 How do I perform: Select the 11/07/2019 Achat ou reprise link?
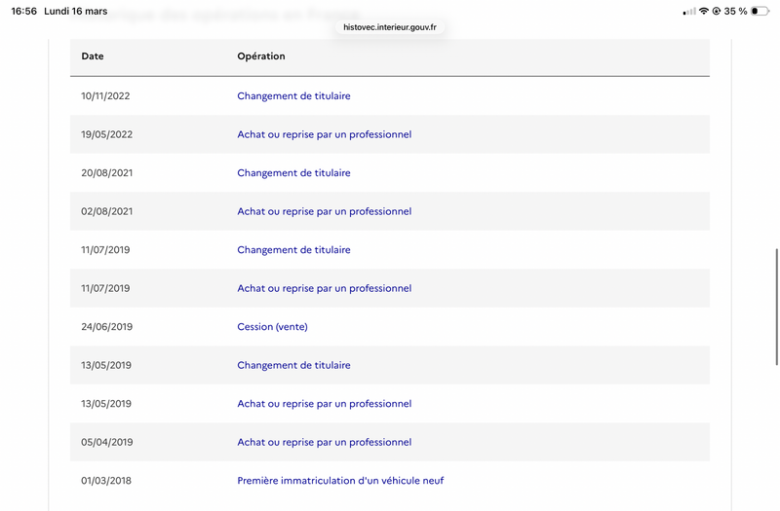(x=325, y=288)
